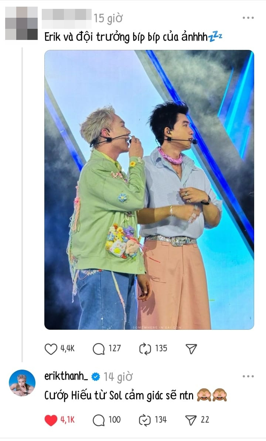Open more options for the main post
The height and width of the screenshot is (441, 266).
pos(248,18)
